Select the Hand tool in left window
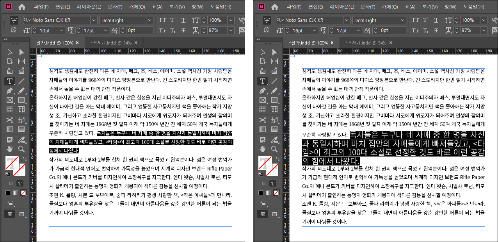Image resolution: width=498 pixels, height=242 pixels. [x=10, y=149]
